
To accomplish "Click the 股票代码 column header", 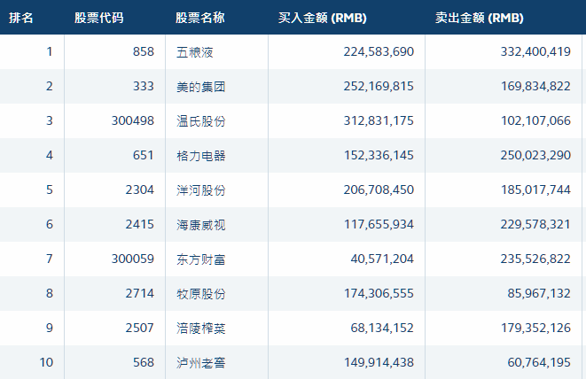I will (x=98, y=18).
